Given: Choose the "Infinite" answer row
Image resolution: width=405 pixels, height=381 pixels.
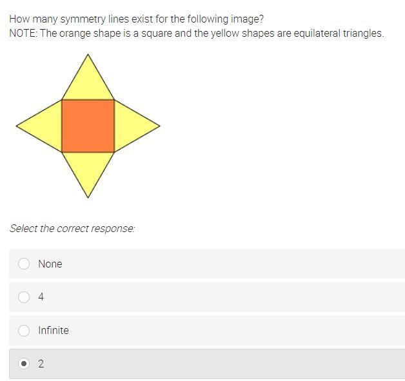Looking at the screenshot, I should [x=207, y=331].
